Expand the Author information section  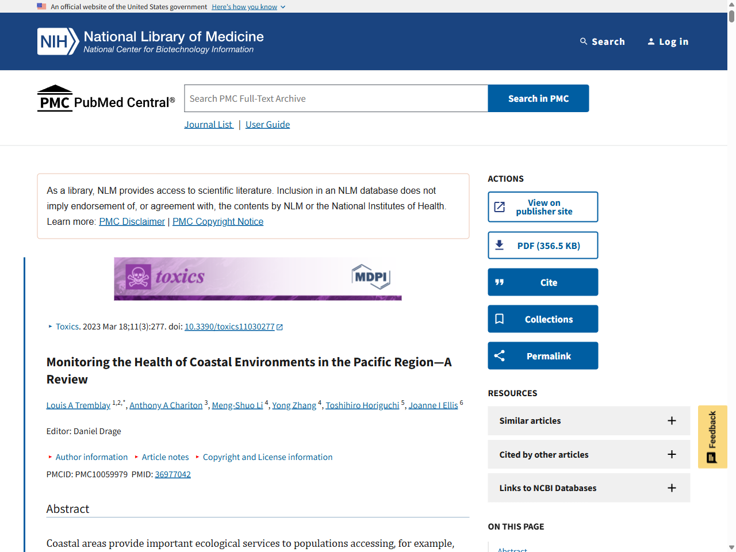91,457
